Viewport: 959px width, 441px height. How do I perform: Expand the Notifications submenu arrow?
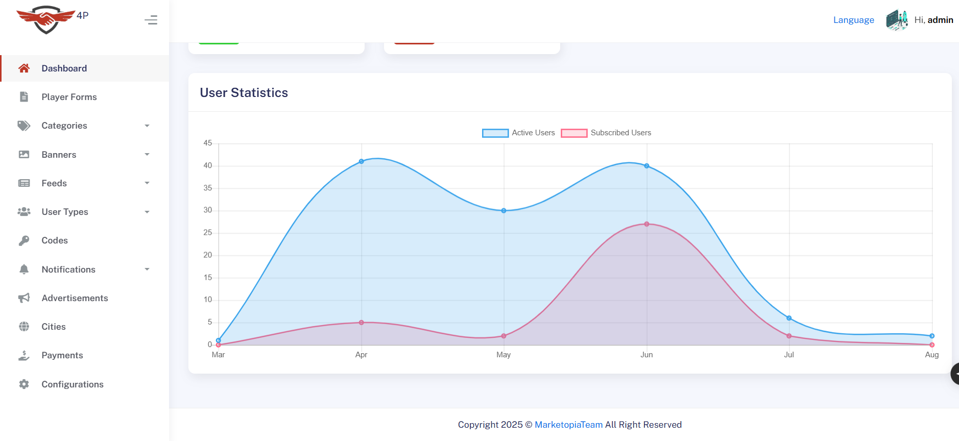(147, 269)
